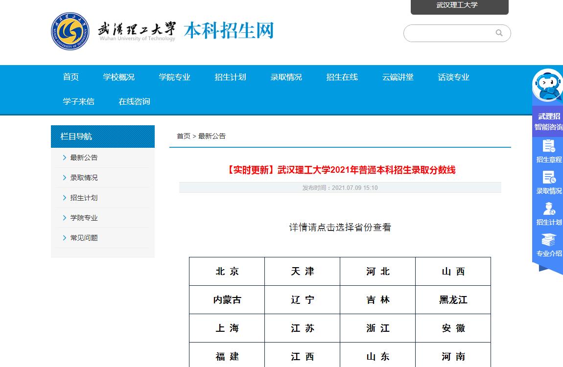Select 招生计划 in the left column menu

[x=84, y=198]
